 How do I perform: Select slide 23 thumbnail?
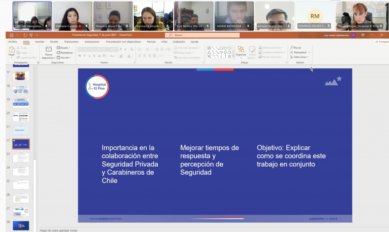point(21,158)
